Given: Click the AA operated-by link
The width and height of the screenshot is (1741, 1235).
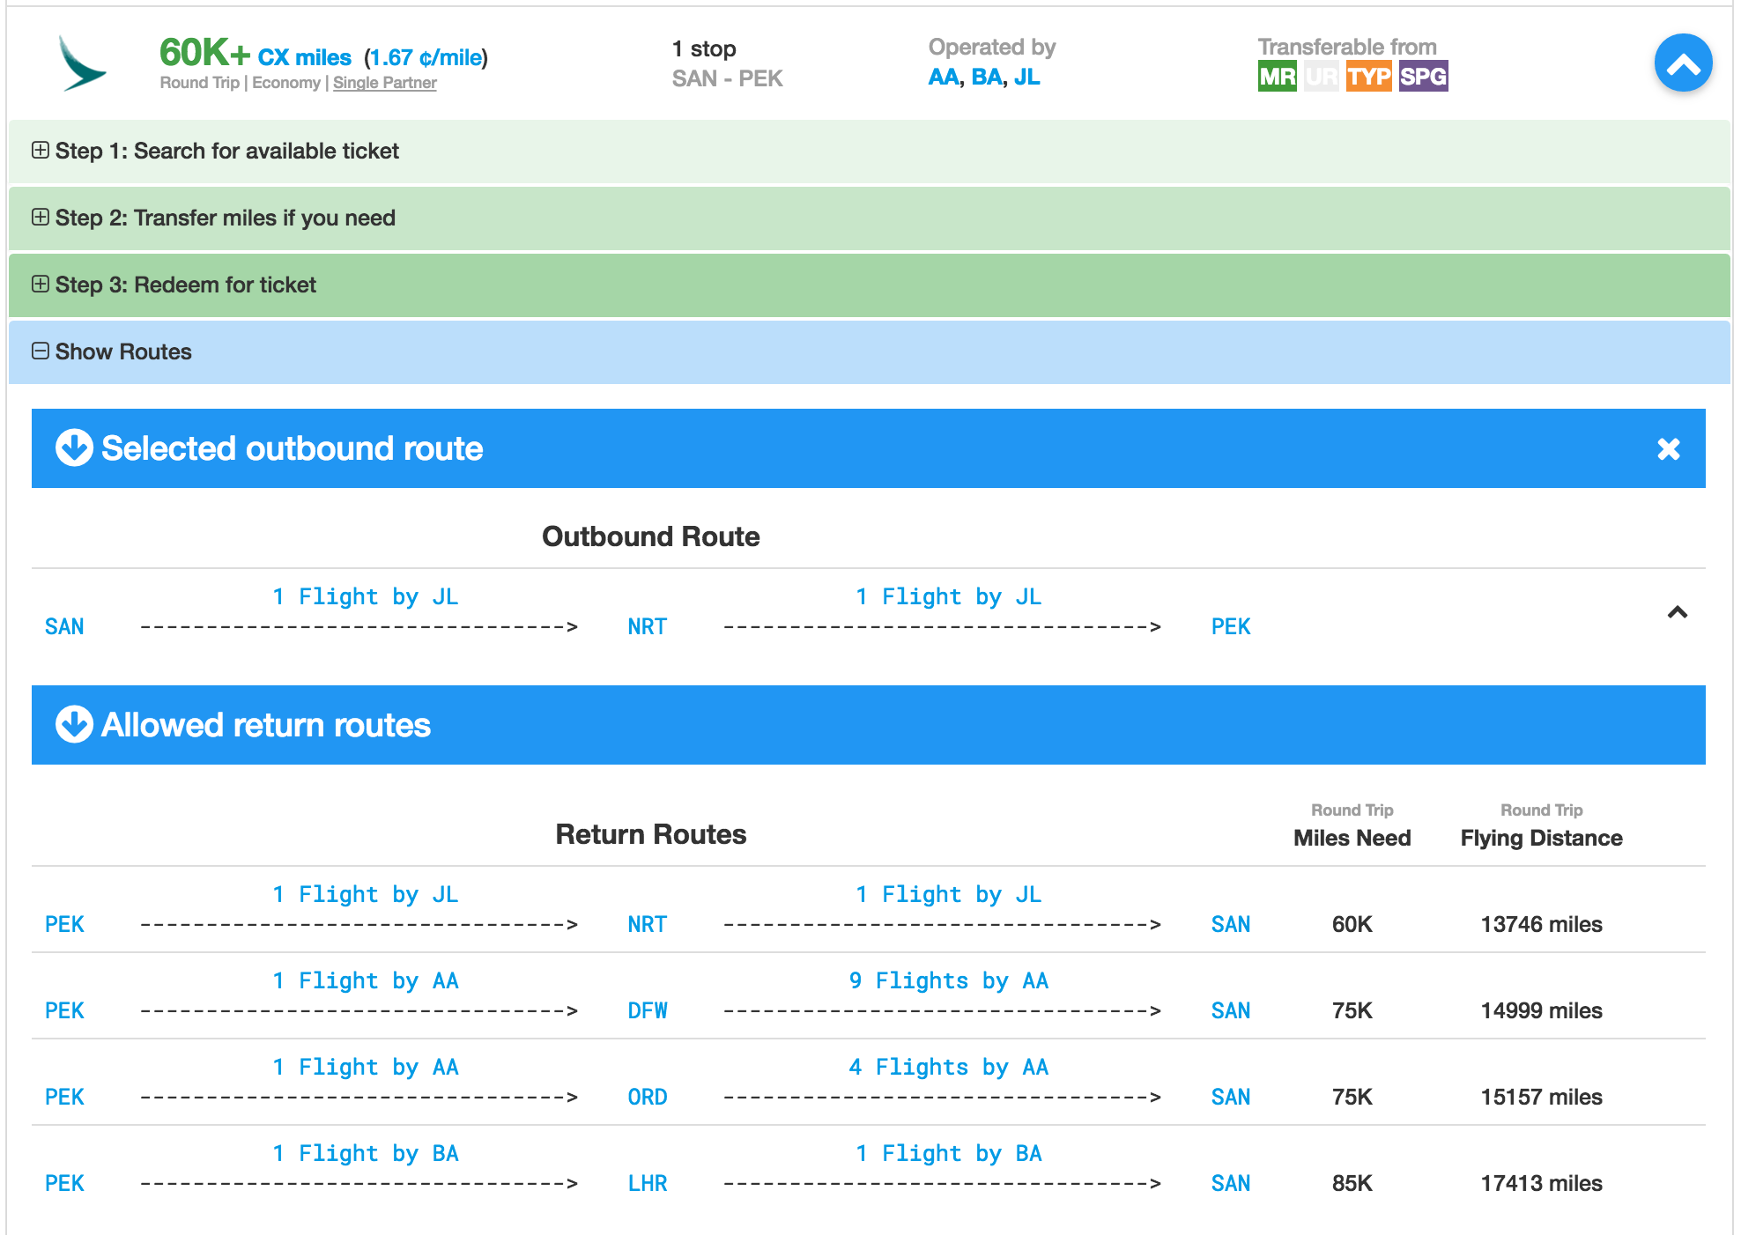Looking at the screenshot, I should (943, 78).
